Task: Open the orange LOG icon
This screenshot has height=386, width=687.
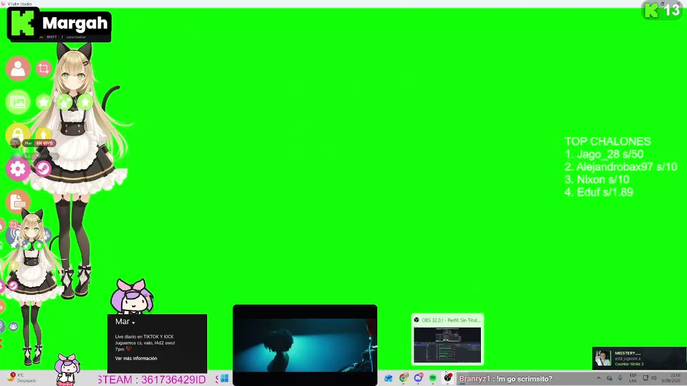Action: coord(19,203)
